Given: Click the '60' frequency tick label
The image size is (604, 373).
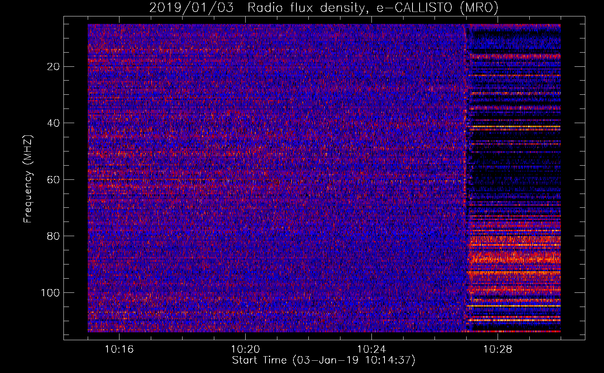Looking at the screenshot, I should point(54,180).
